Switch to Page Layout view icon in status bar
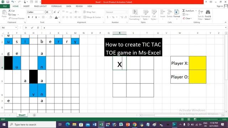The width and height of the screenshot is (228, 128). point(189,119)
